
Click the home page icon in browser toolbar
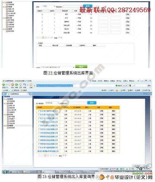point(21,85)
